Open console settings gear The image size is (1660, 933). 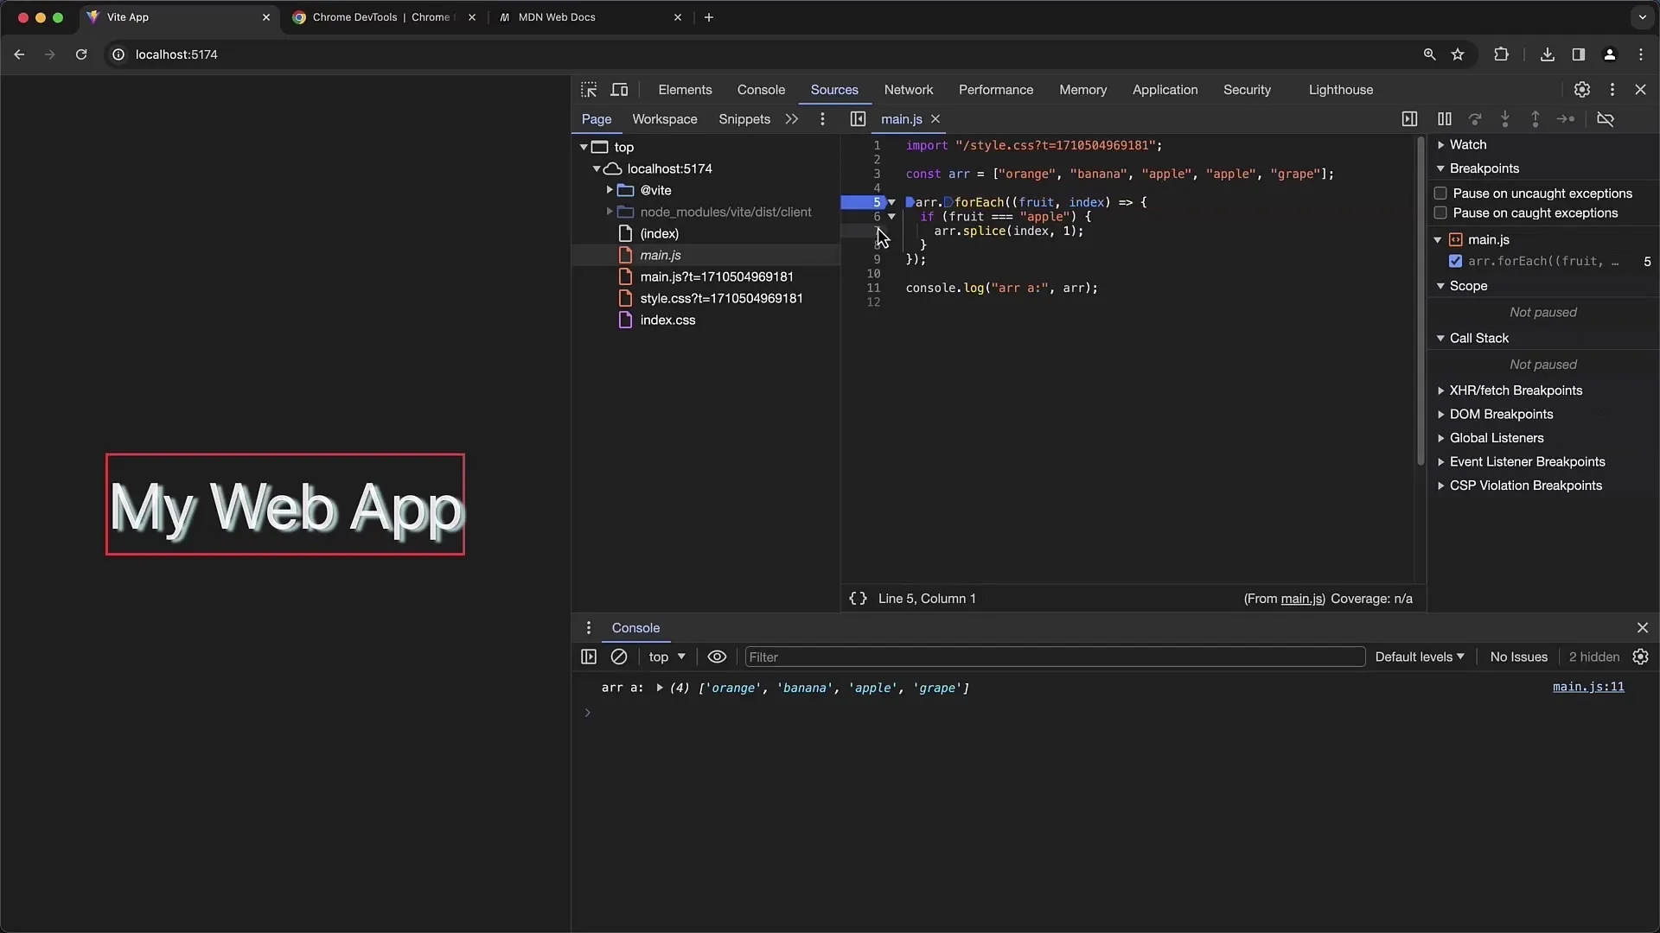[x=1640, y=657]
